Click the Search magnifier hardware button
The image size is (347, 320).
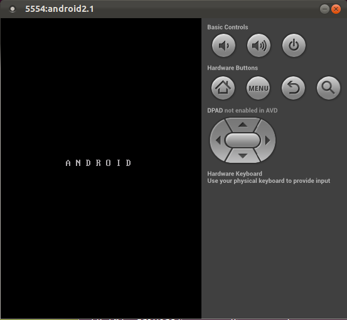328,88
